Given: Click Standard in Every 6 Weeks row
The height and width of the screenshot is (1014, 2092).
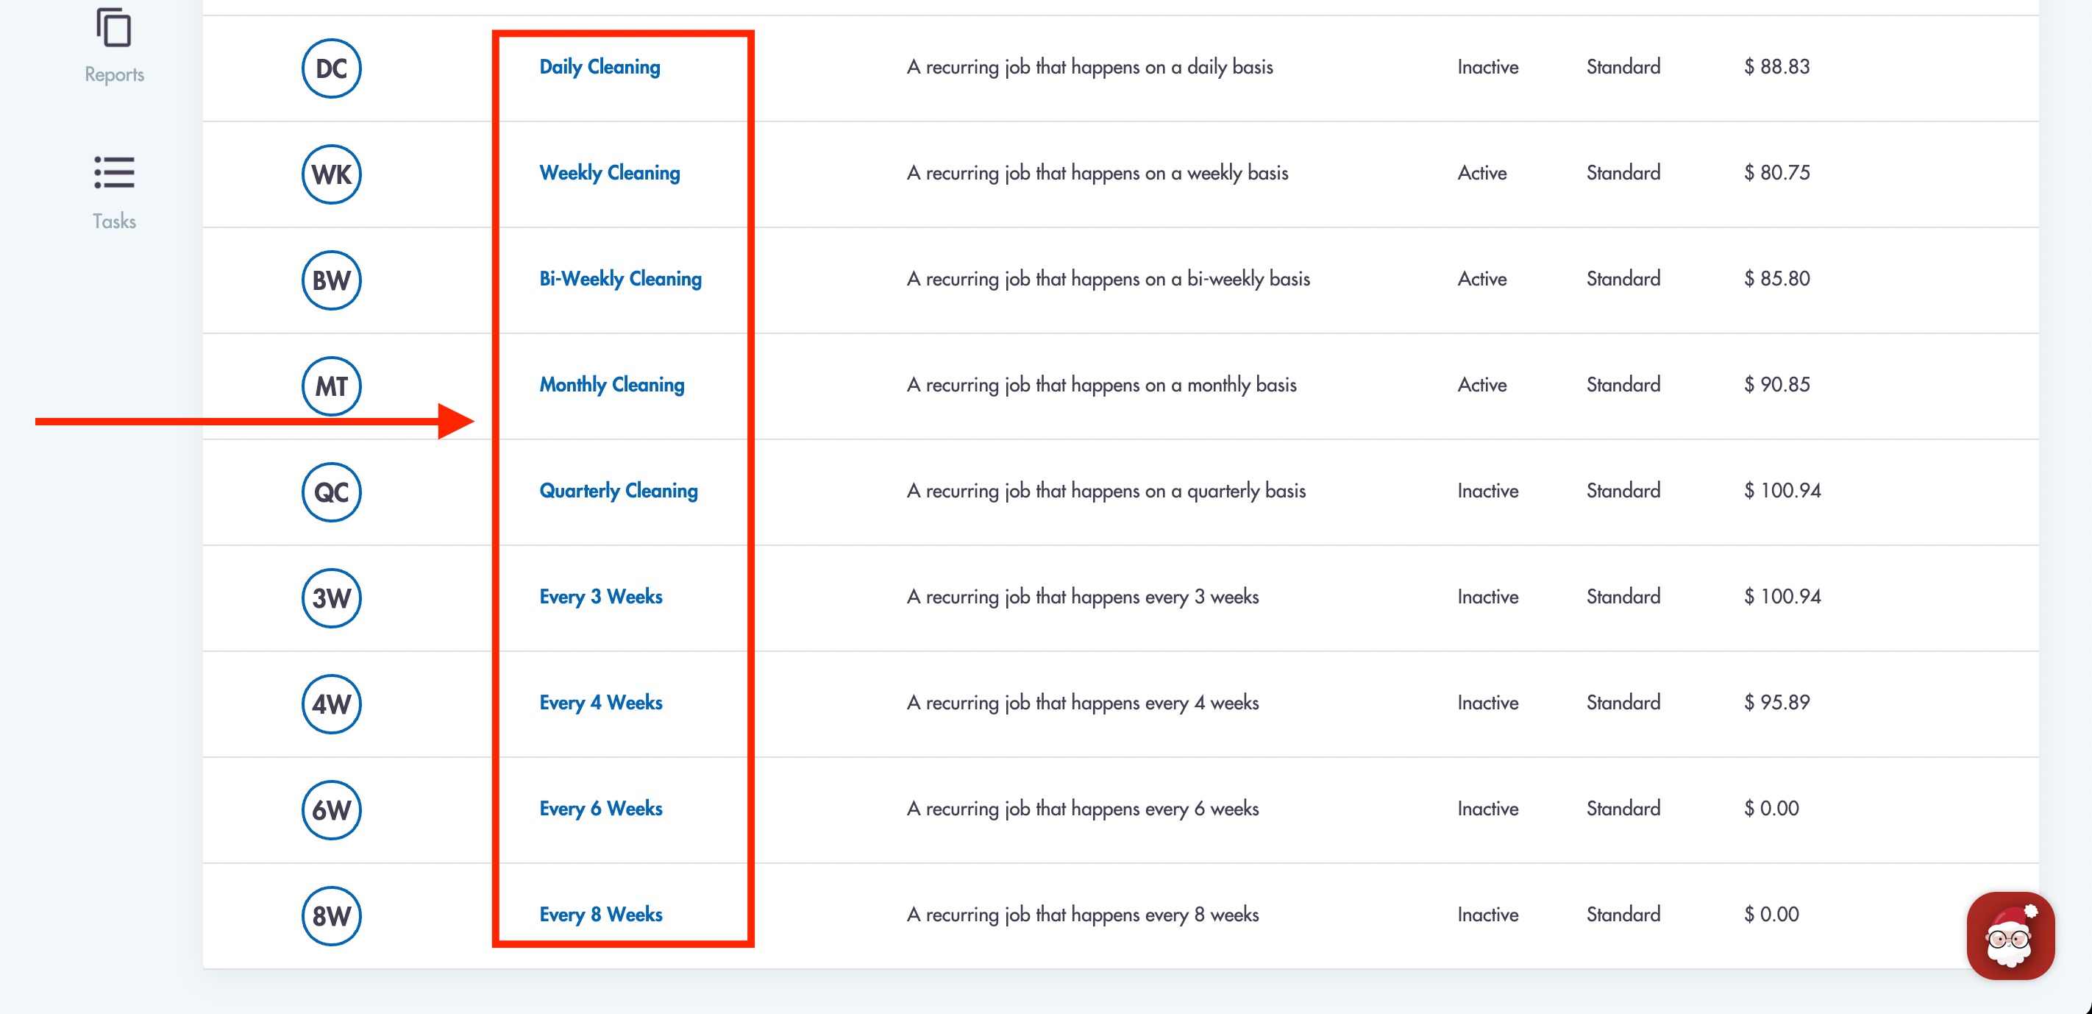Looking at the screenshot, I should [x=1623, y=809].
